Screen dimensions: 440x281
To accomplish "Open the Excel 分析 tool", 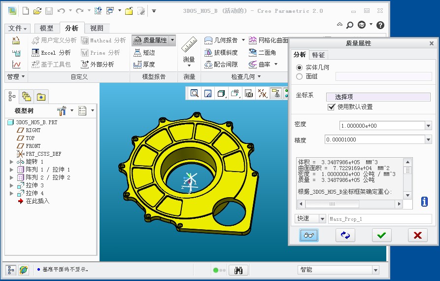I will coord(51,52).
